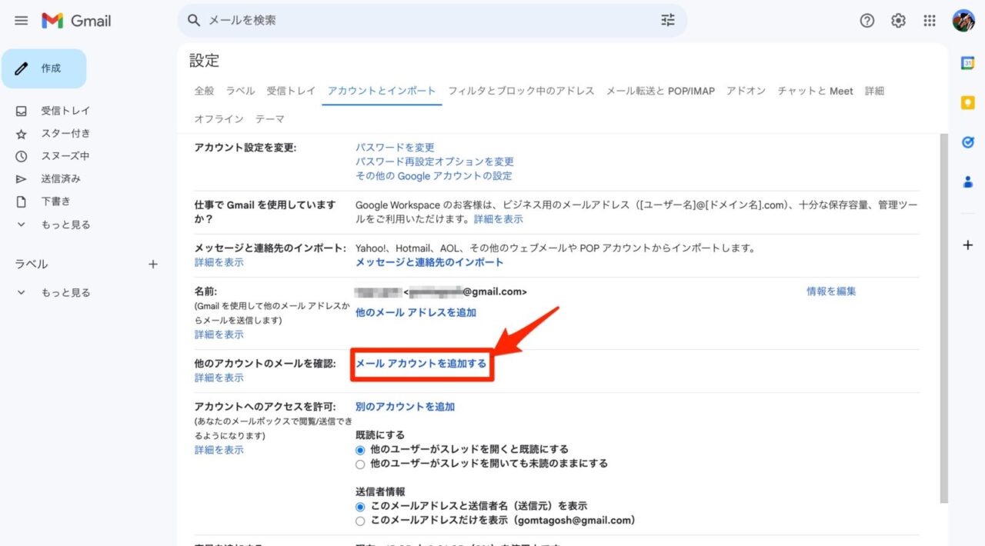Open the help question mark icon
Image resolution: width=985 pixels, height=546 pixels.
pyautogui.click(x=867, y=21)
